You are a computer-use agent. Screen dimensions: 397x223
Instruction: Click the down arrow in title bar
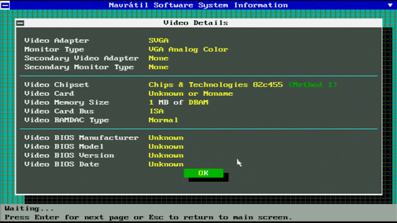click(x=390, y=5)
